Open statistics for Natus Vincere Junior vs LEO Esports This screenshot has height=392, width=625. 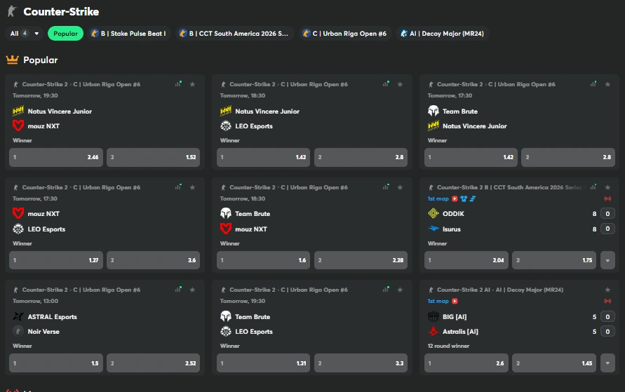click(385, 83)
